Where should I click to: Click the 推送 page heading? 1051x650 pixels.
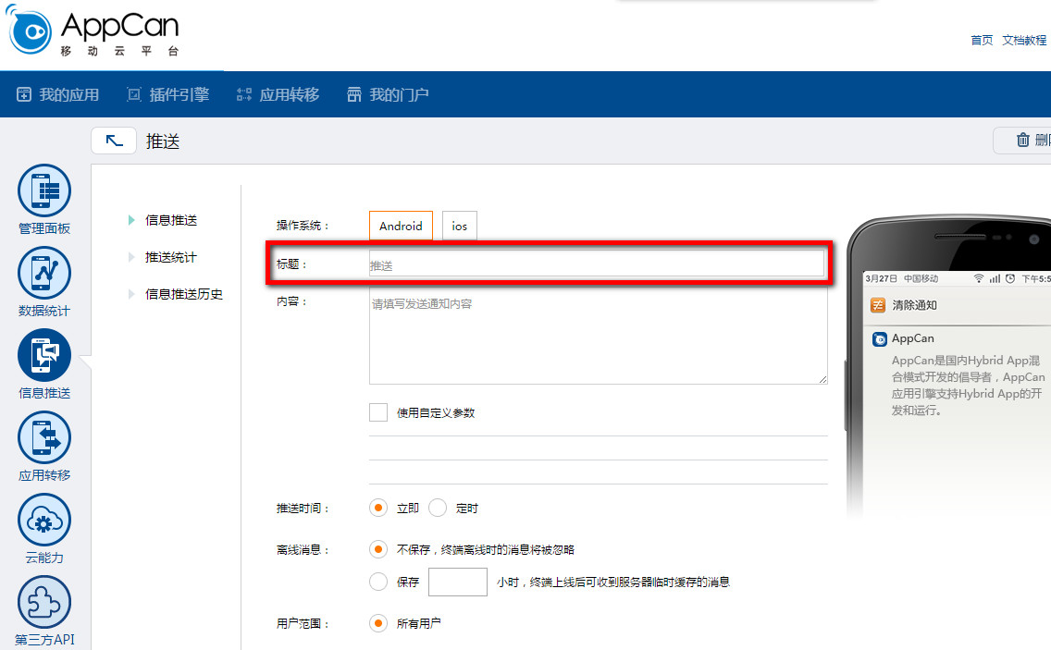coord(163,141)
